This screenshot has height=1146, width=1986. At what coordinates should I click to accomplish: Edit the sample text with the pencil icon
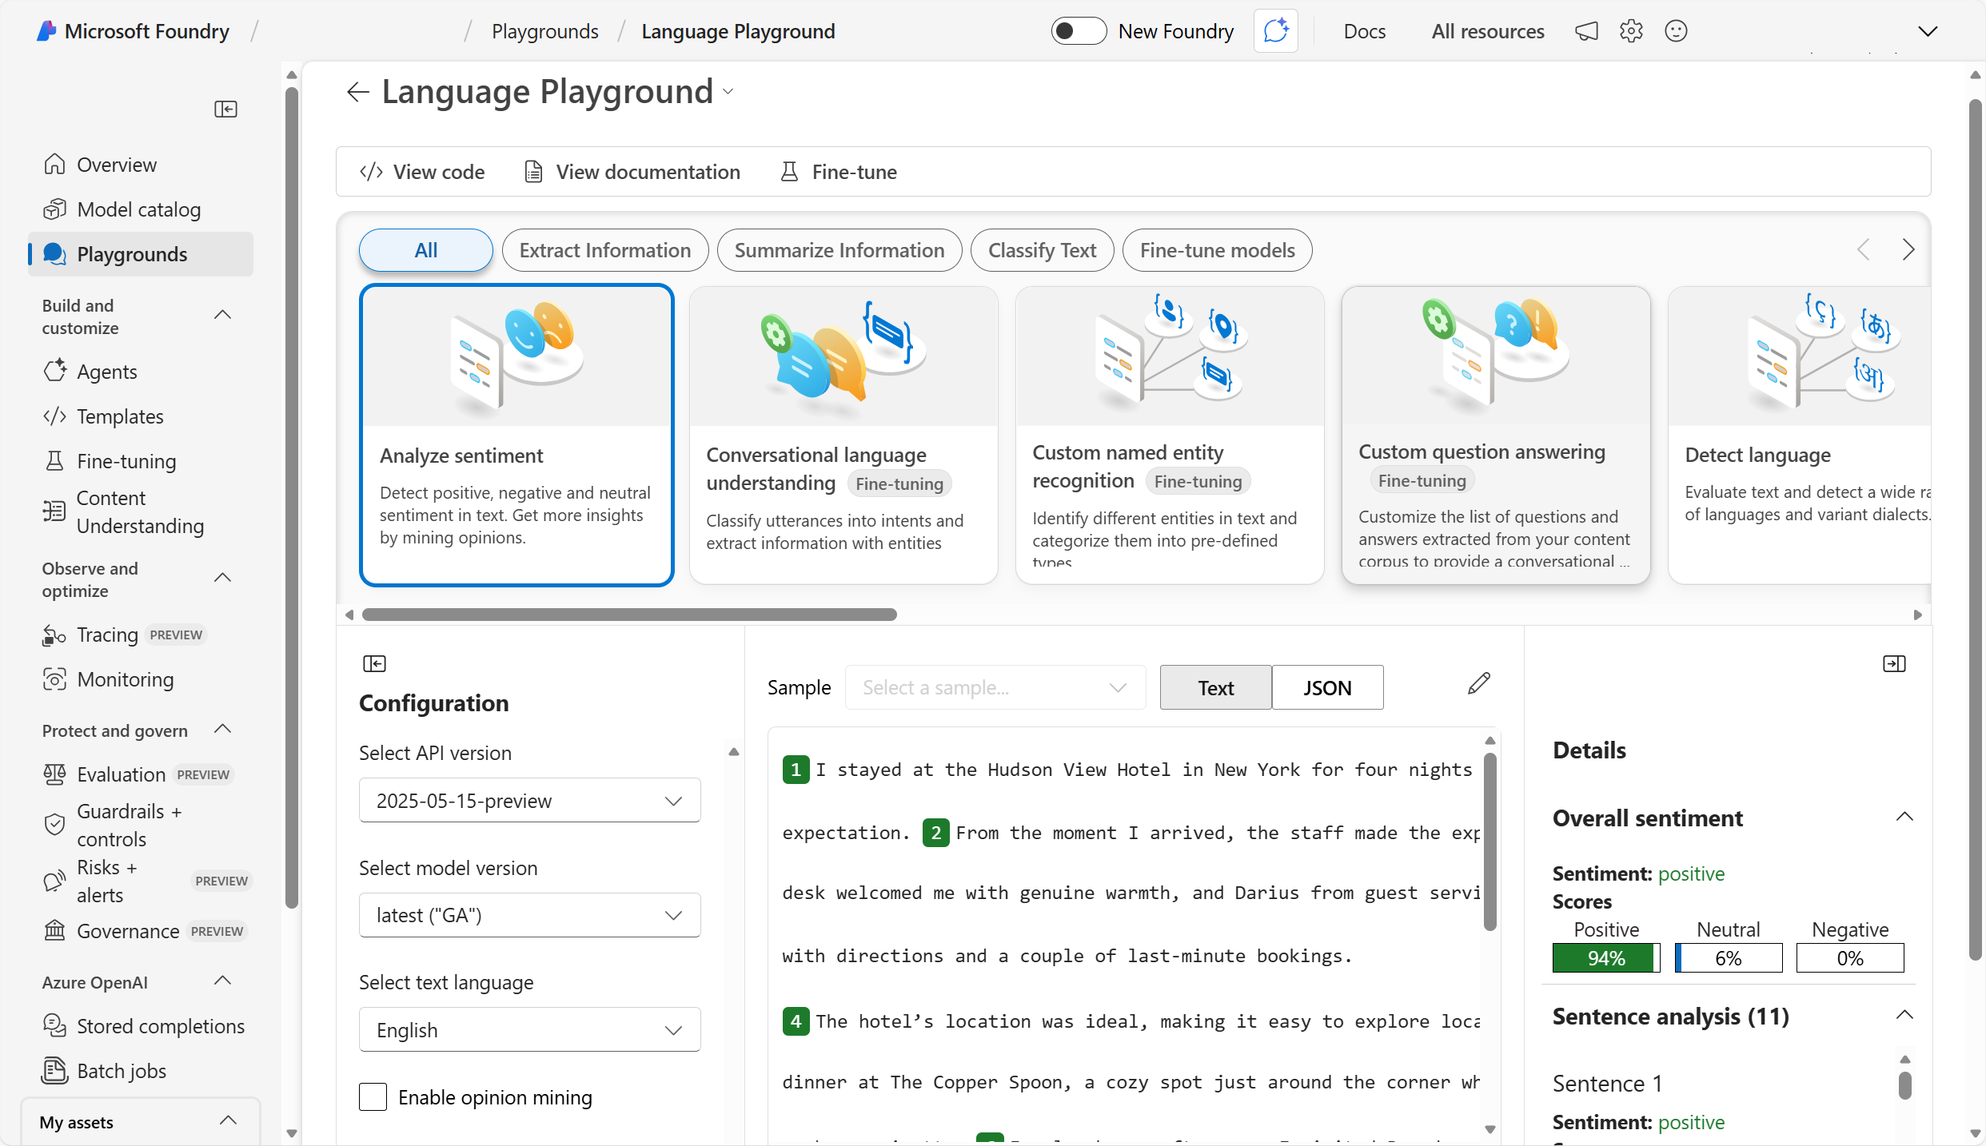tap(1478, 684)
